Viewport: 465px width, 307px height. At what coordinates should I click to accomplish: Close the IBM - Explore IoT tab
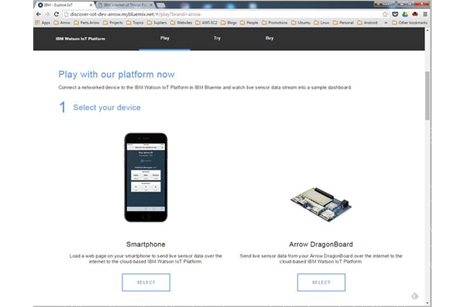pyautogui.click(x=91, y=5)
